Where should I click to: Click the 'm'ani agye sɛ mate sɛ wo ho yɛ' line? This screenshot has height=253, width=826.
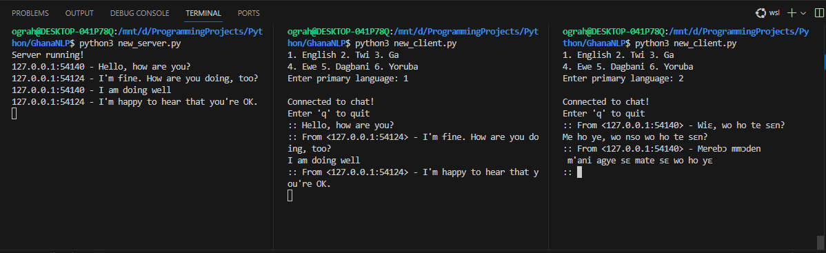[640, 160]
